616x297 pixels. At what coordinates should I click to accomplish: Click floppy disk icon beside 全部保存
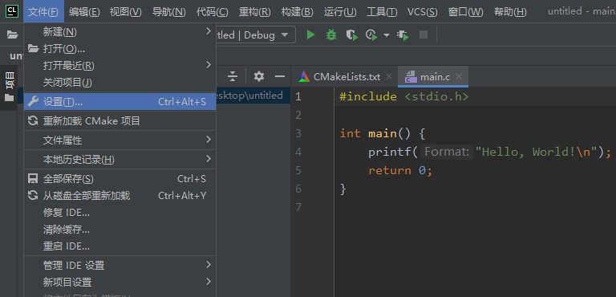33,178
